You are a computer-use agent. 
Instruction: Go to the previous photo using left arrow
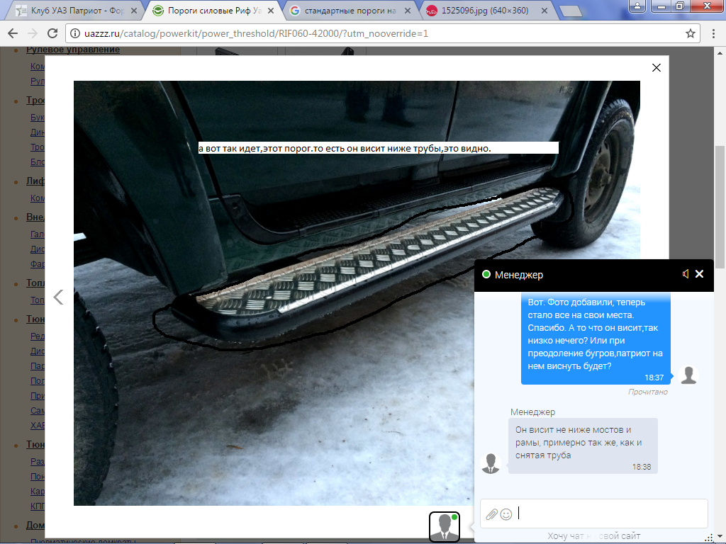click(x=59, y=297)
